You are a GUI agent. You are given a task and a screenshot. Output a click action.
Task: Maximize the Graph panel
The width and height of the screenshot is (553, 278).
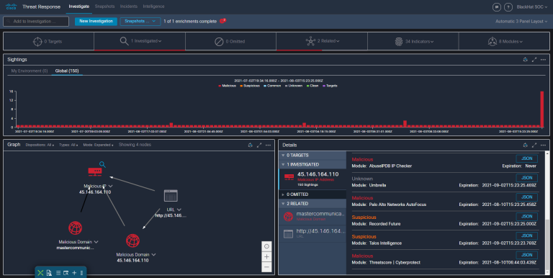[259, 145]
